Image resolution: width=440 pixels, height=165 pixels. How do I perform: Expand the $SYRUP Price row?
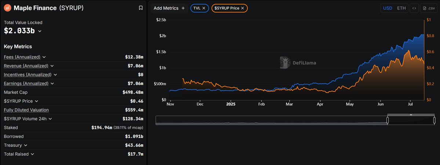click(x=36, y=101)
